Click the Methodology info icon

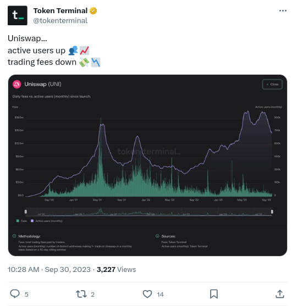14,236
